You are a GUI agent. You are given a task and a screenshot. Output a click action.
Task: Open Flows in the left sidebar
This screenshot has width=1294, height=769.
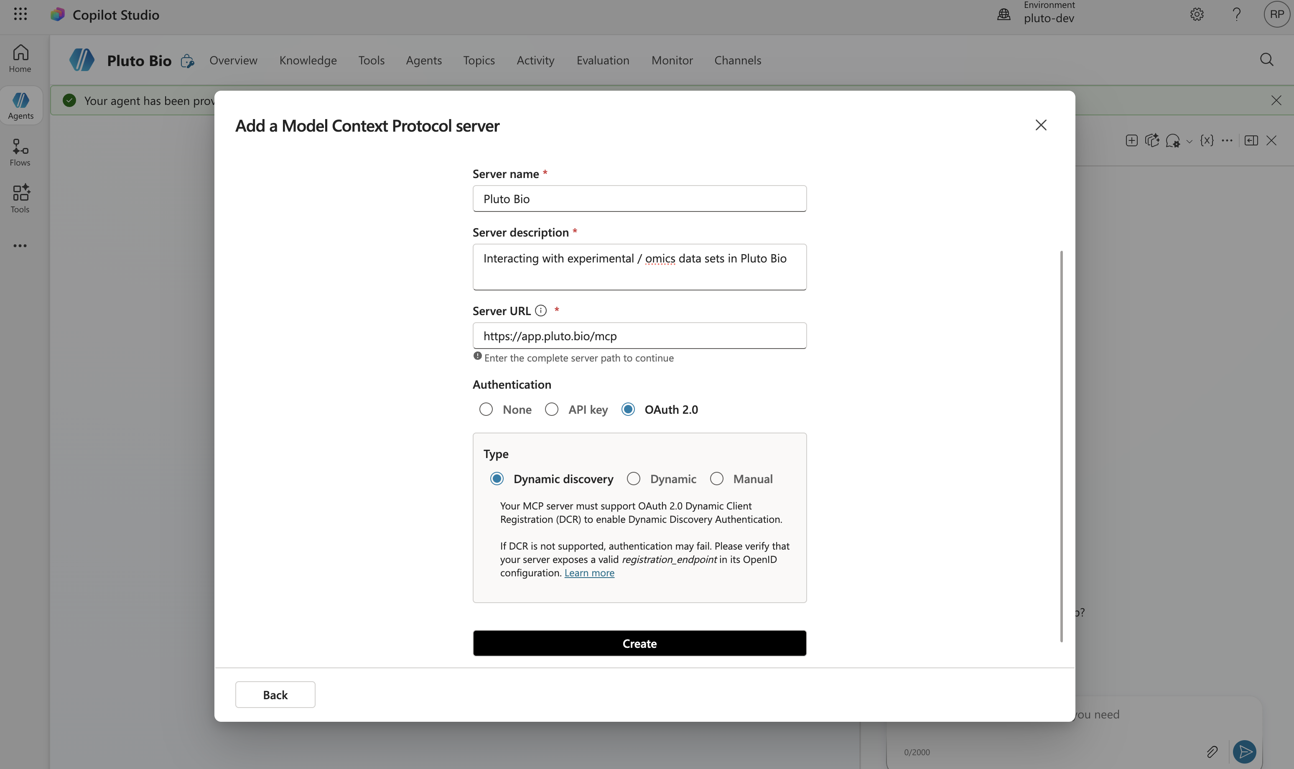coord(20,153)
